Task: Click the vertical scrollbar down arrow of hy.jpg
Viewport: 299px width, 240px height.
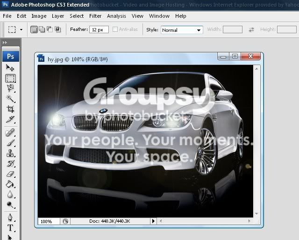Action: (256, 214)
